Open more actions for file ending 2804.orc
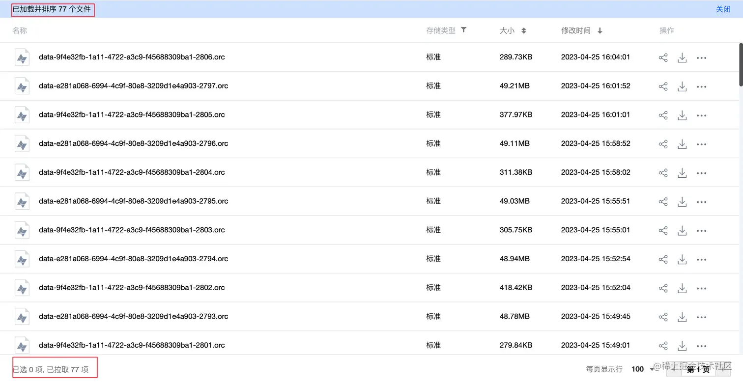The width and height of the screenshot is (743, 382). [701, 173]
